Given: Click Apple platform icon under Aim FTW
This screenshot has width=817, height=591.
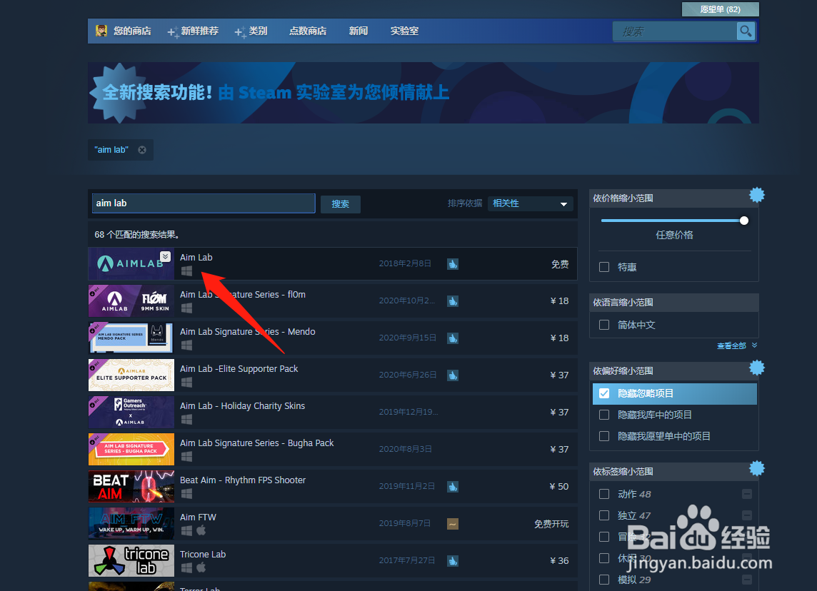Looking at the screenshot, I should coord(201,530).
